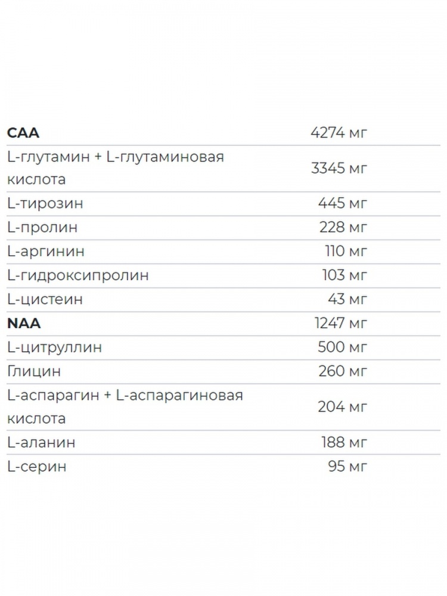Select the L-глутамин + L-глутаминовая кислота label
The image size is (447, 596).
click(x=115, y=168)
